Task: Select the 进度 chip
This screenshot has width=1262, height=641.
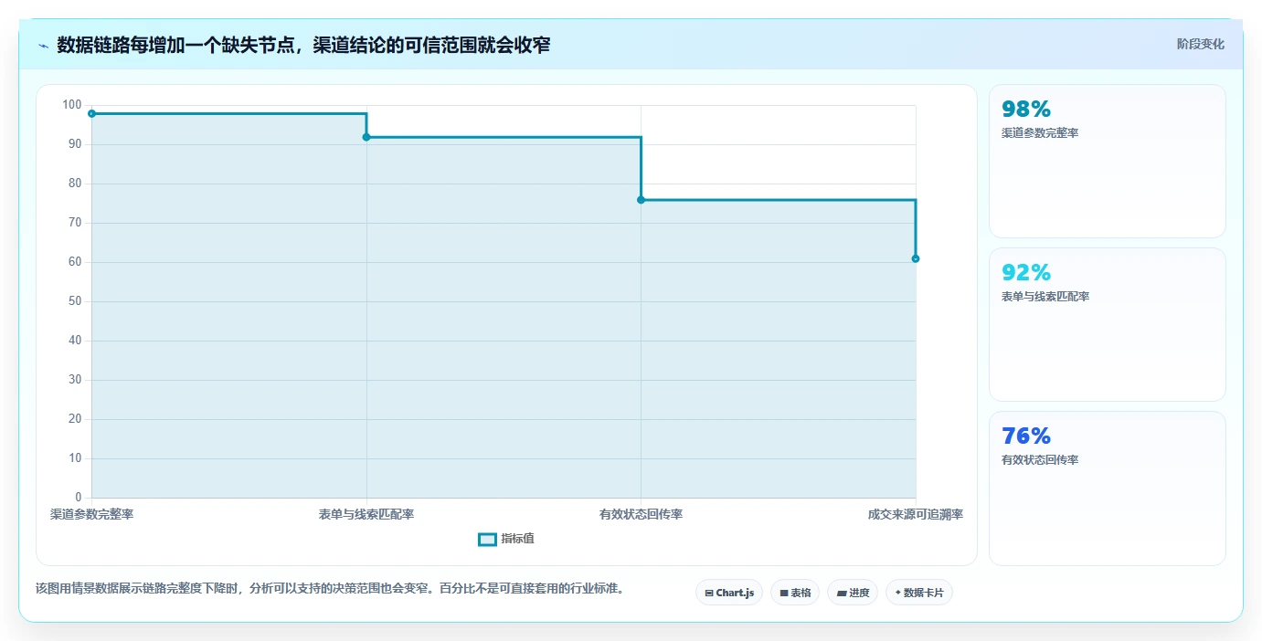Action: pos(853,593)
